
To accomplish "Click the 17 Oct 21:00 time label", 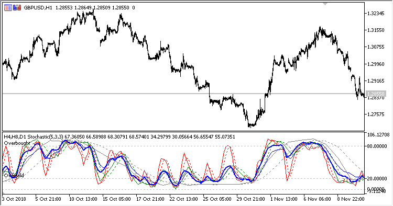I will coord(150,199).
